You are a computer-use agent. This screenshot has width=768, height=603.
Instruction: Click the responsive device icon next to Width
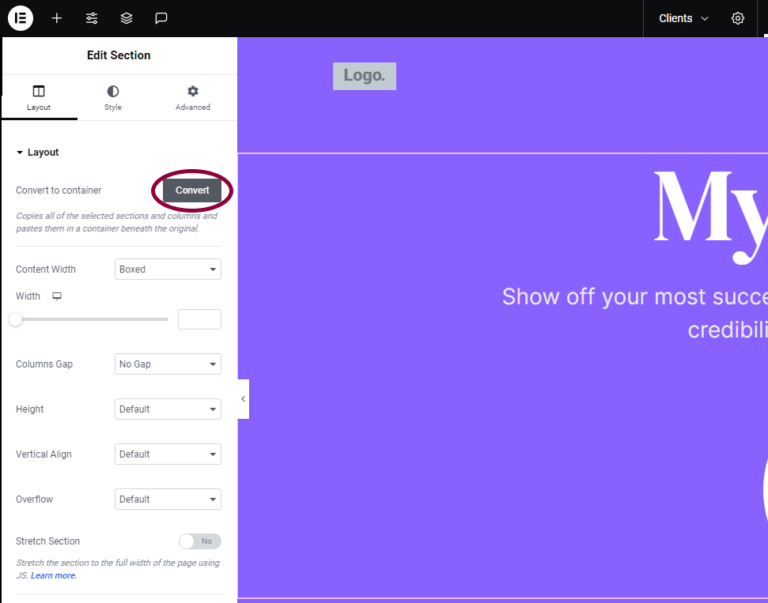(x=57, y=296)
